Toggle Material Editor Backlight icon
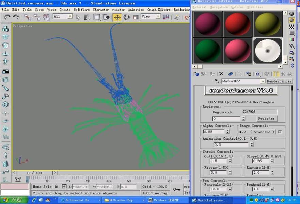300x204 pixels. tap(291, 20)
